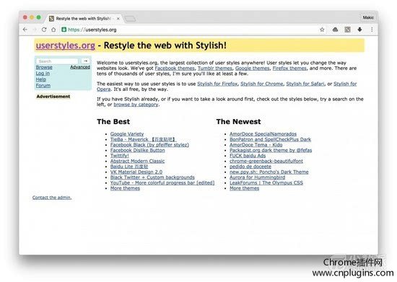The image size is (397, 282).
Task: Open Facebook Dislike Button style
Action: click(137, 150)
